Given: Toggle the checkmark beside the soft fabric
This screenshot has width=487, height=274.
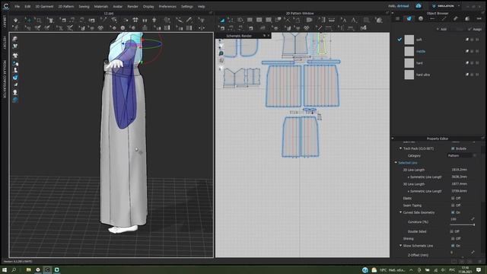Looking at the screenshot, I should point(399,40).
